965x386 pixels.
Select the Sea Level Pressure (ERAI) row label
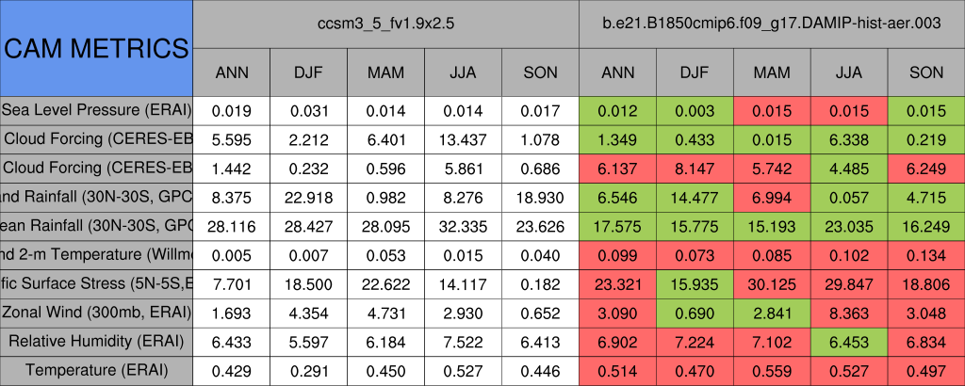coord(96,110)
